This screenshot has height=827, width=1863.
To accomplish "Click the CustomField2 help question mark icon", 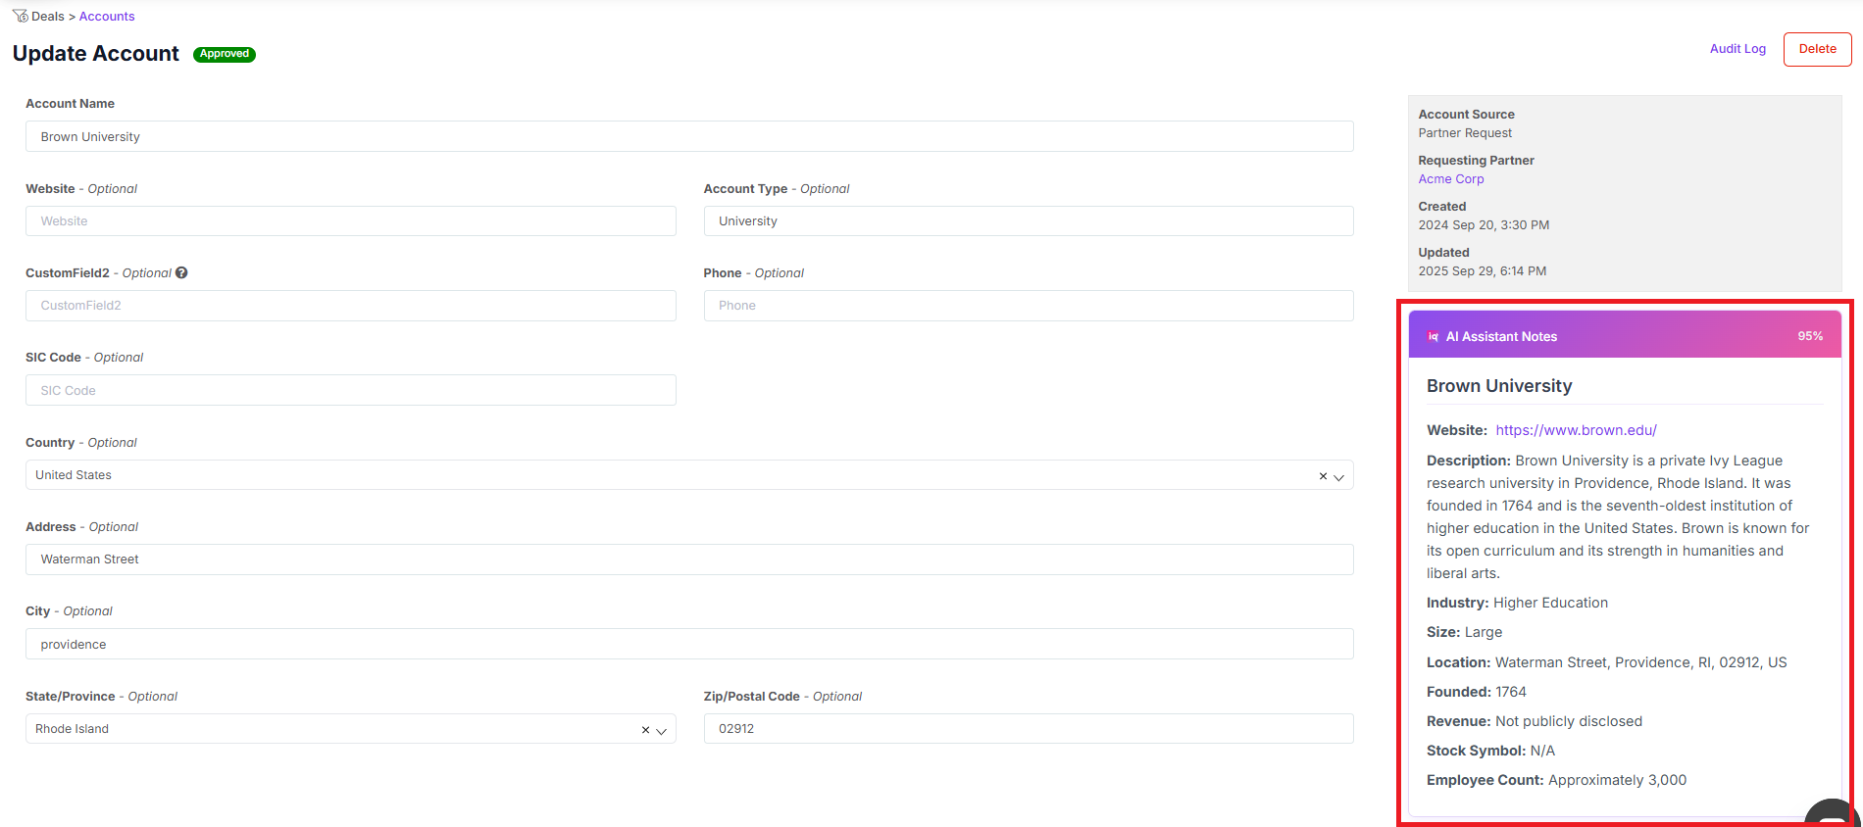I will pyautogui.click(x=181, y=273).
